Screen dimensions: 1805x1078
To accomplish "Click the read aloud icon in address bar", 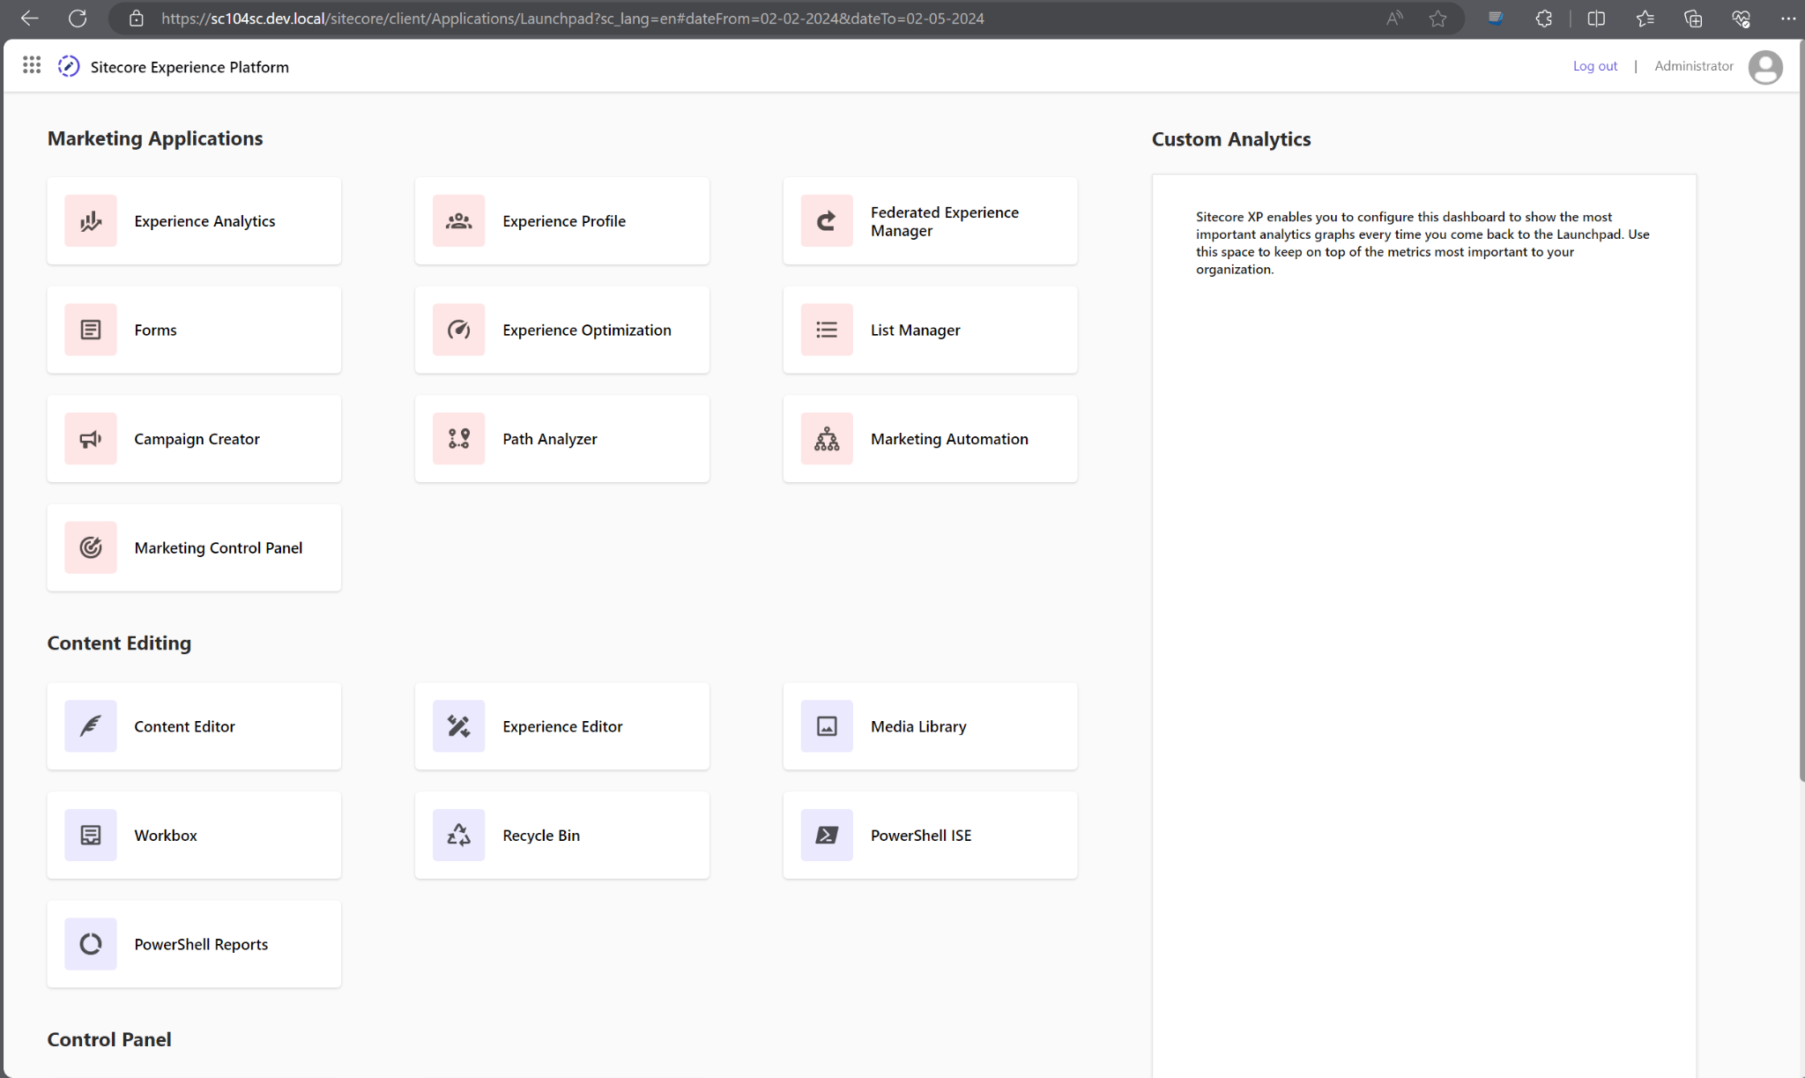I will coord(1394,19).
